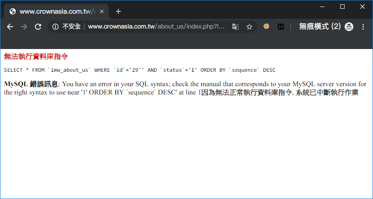Screen dimensions: 373x199
Task: Click the red heading 無法執行資料庫指令
Action: (36, 57)
